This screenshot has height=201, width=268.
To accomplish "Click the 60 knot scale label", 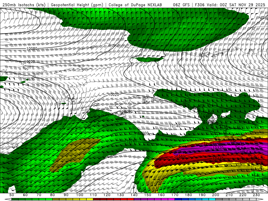I will (x=25, y=195).
